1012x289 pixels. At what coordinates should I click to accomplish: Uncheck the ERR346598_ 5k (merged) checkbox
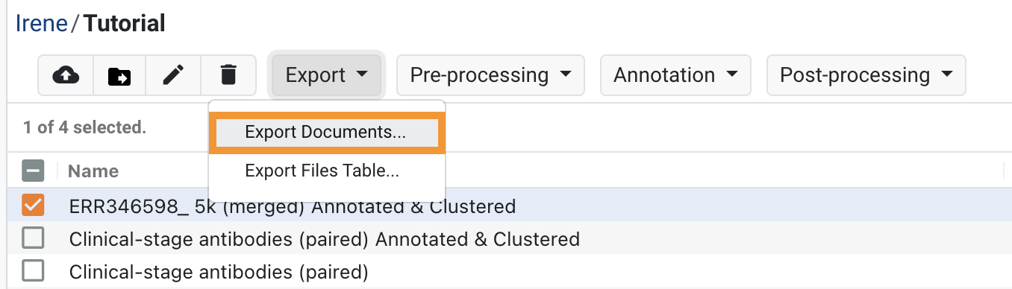click(x=34, y=206)
